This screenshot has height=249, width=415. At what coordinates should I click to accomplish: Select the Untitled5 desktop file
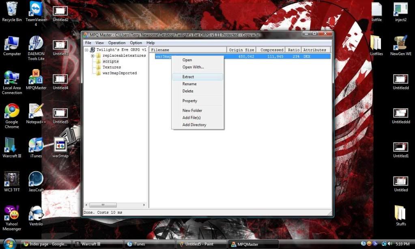[x=60, y=116]
